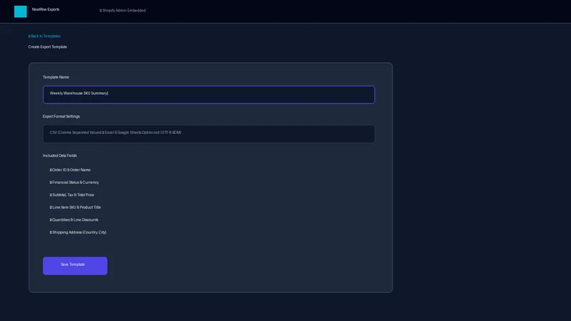Click the Shopify Admin Embedded badge
571x321 pixels.
click(123, 11)
